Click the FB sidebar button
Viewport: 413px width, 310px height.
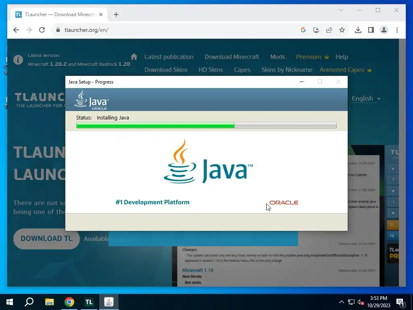(392, 236)
